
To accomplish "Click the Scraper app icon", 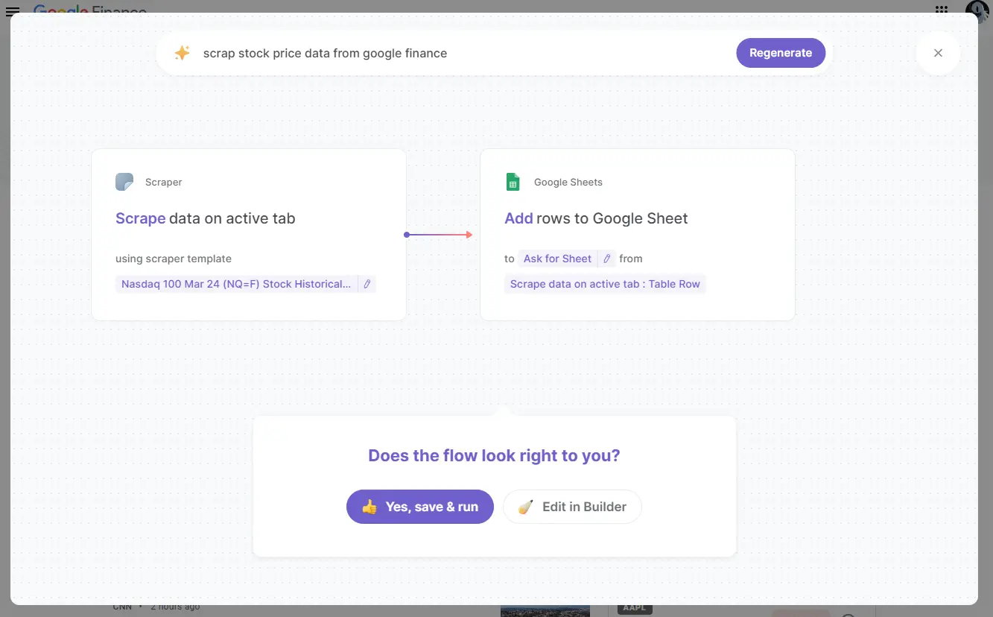I will [124, 182].
